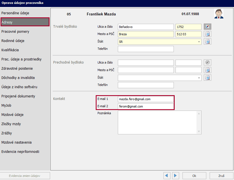Open city lookup for Trvalé bydlisko

207,34
